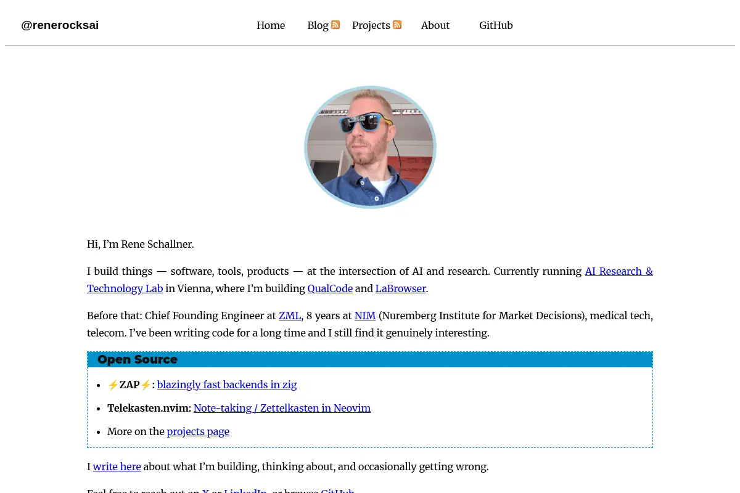Click the Open Source section header
This screenshot has width=740, height=493.
pos(370,359)
